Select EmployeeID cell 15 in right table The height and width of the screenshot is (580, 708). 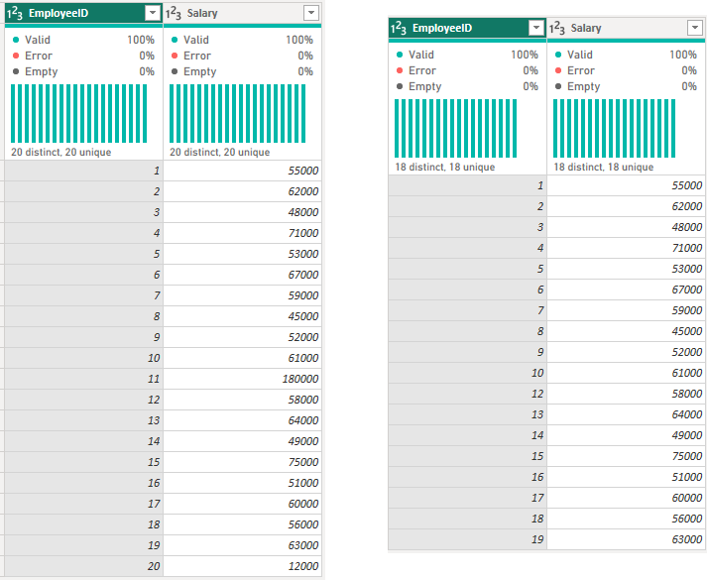(467, 456)
